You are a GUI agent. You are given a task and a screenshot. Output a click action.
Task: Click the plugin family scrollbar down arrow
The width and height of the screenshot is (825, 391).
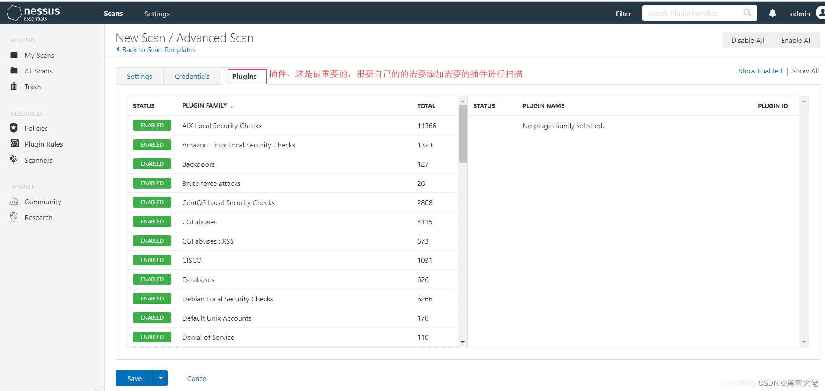[463, 342]
